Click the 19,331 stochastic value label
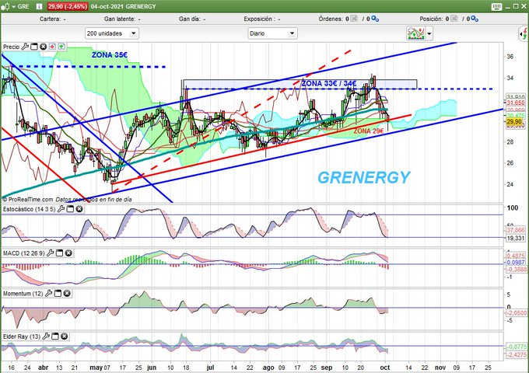Image resolution: width=529 pixels, height=373 pixels. coord(516,239)
